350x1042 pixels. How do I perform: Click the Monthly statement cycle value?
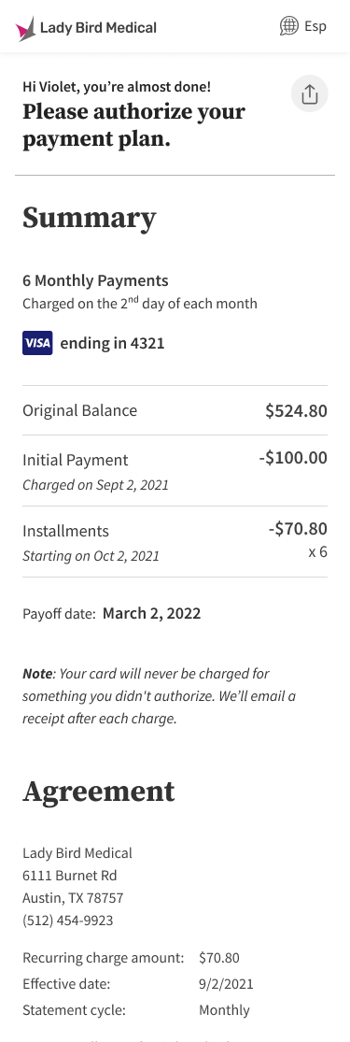tap(225, 1010)
